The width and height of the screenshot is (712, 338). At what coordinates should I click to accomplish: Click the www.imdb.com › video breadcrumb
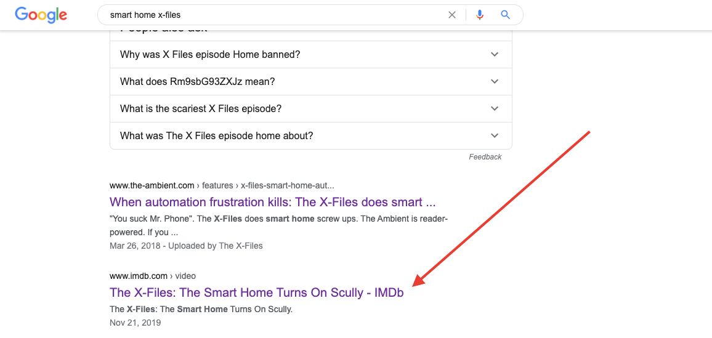pos(153,276)
